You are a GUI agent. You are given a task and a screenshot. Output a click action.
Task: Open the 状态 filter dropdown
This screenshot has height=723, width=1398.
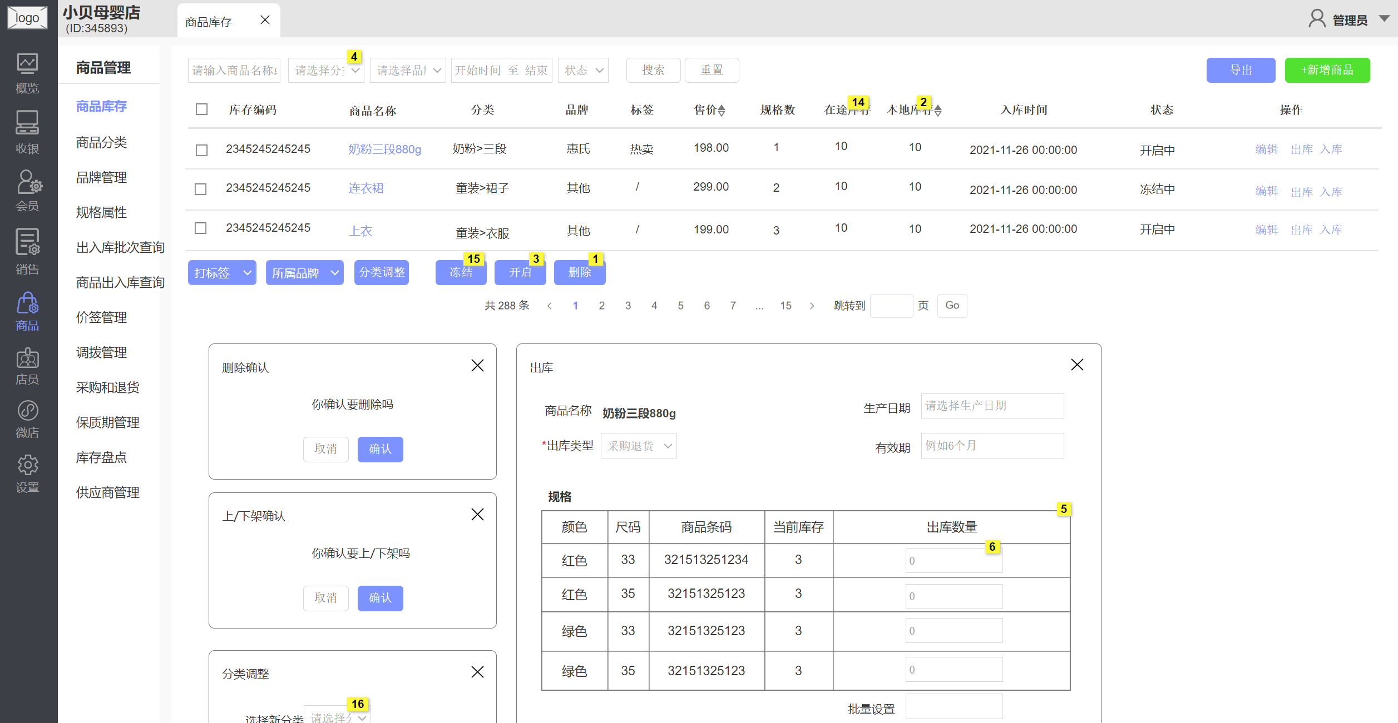(583, 71)
